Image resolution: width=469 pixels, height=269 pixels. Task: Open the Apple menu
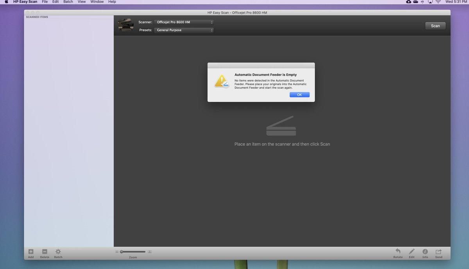coord(6,2)
